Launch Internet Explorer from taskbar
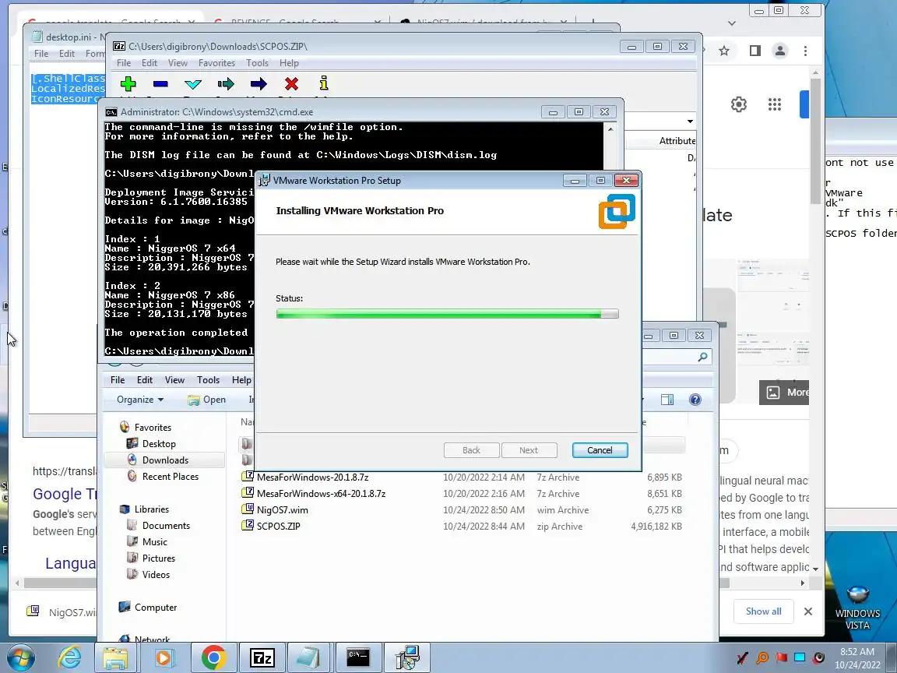The width and height of the screenshot is (897, 673). point(69,658)
